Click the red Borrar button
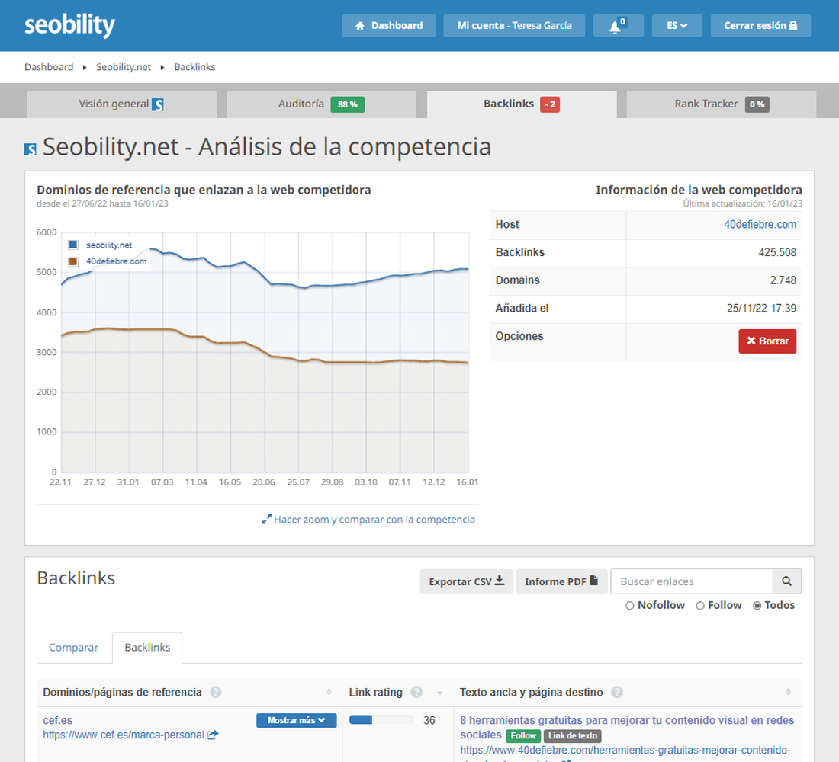The width and height of the screenshot is (839, 762). click(x=767, y=341)
